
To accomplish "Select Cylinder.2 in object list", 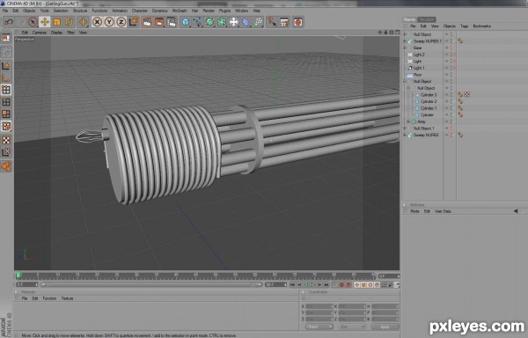I will tap(429, 102).
